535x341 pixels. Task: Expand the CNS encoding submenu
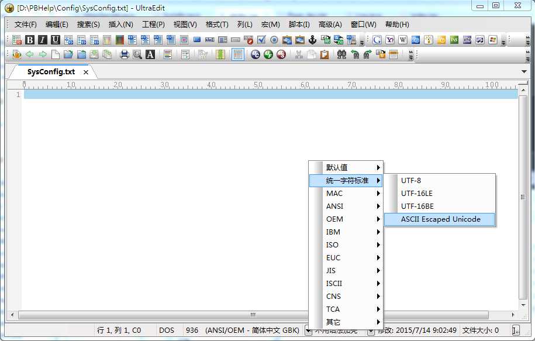point(346,297)
